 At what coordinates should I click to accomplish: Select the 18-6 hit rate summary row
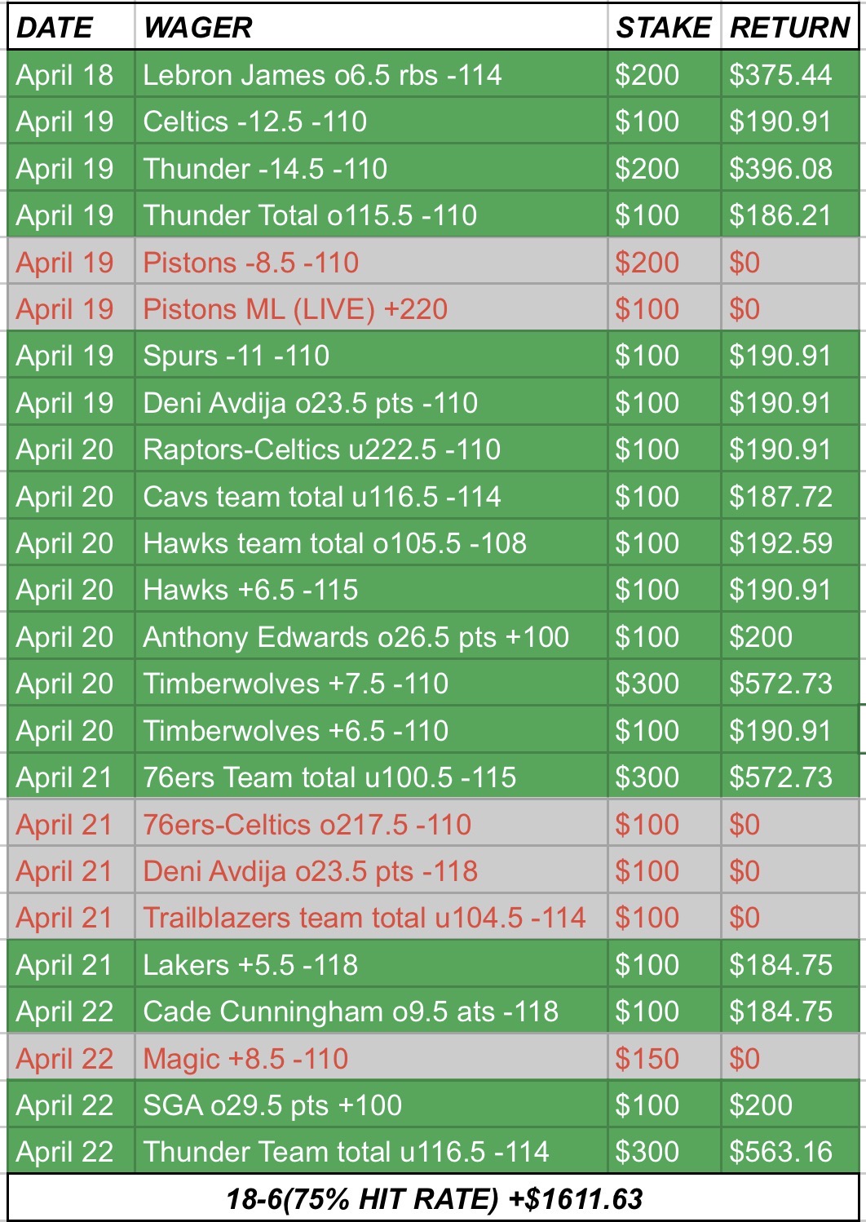pos(433,1198)
